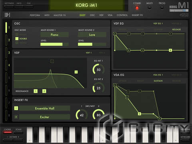The width and height of the screenshot is (192, 144).
Task: Open the PERFORM tab
Action: coord(35,15)
